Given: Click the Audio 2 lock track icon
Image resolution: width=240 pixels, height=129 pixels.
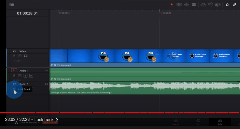Looking at the screenshot, I should 14,89.
